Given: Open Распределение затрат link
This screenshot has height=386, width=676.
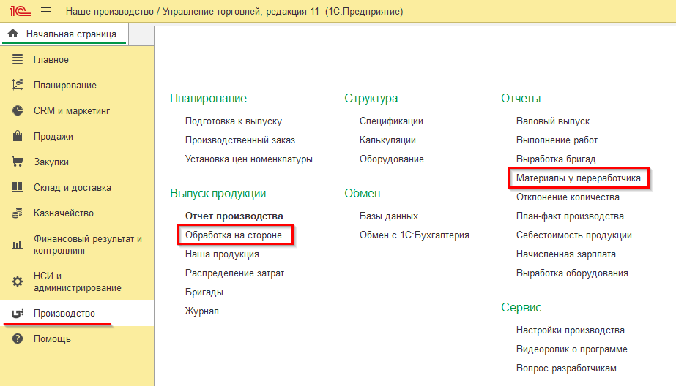Looking at the screenshot, I should point(234,273).
